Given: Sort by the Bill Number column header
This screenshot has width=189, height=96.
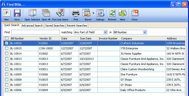Looking at the screenshot, I should click(24, 38).
